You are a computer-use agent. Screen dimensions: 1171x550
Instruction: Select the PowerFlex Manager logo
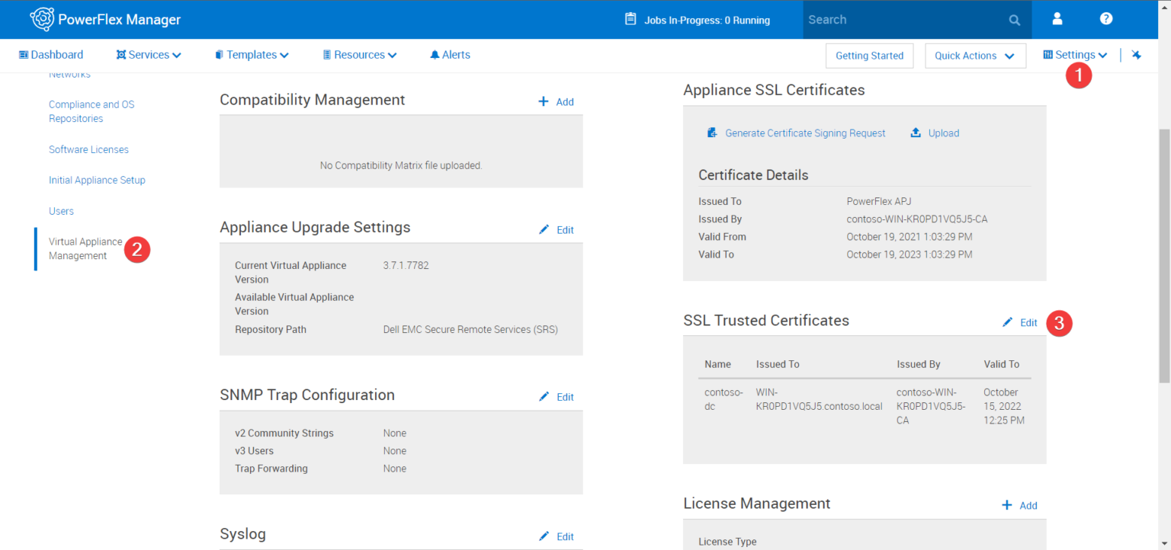pyautogui.click(x=44, y=19)
